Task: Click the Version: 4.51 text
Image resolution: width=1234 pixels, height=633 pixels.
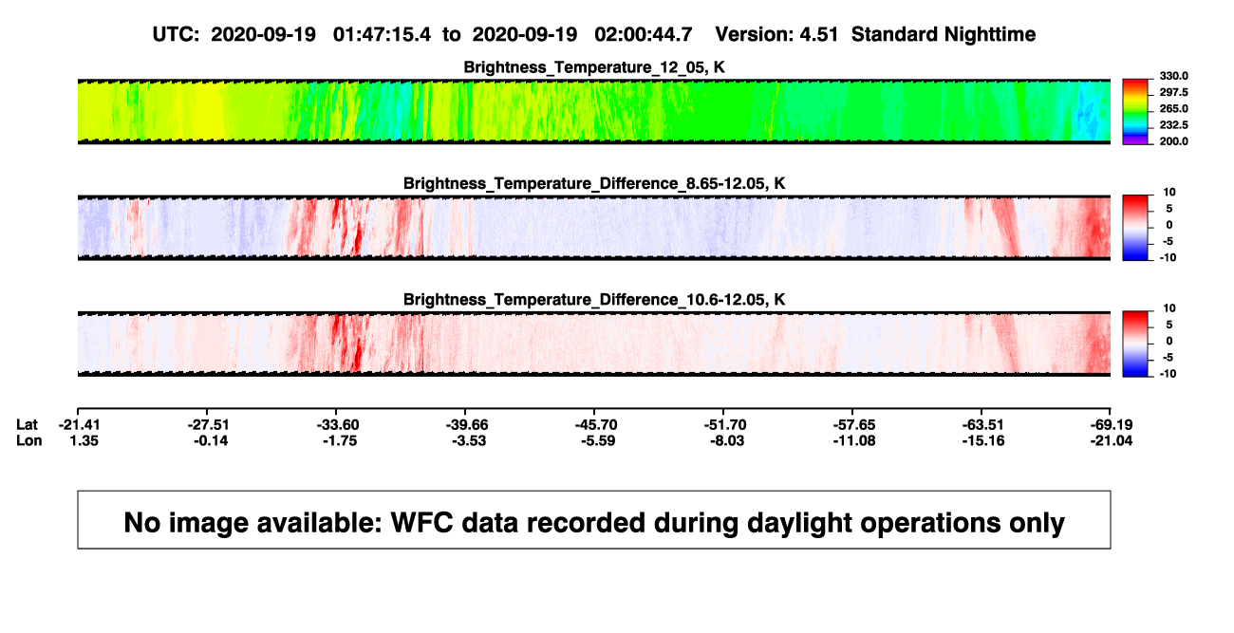Action: click(777, 34)
